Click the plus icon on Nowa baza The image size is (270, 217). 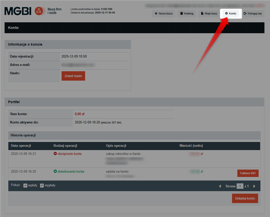pyautogui.click(x=156, y=14)
